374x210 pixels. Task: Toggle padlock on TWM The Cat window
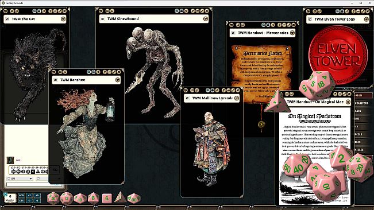click(x=39, y=11)
